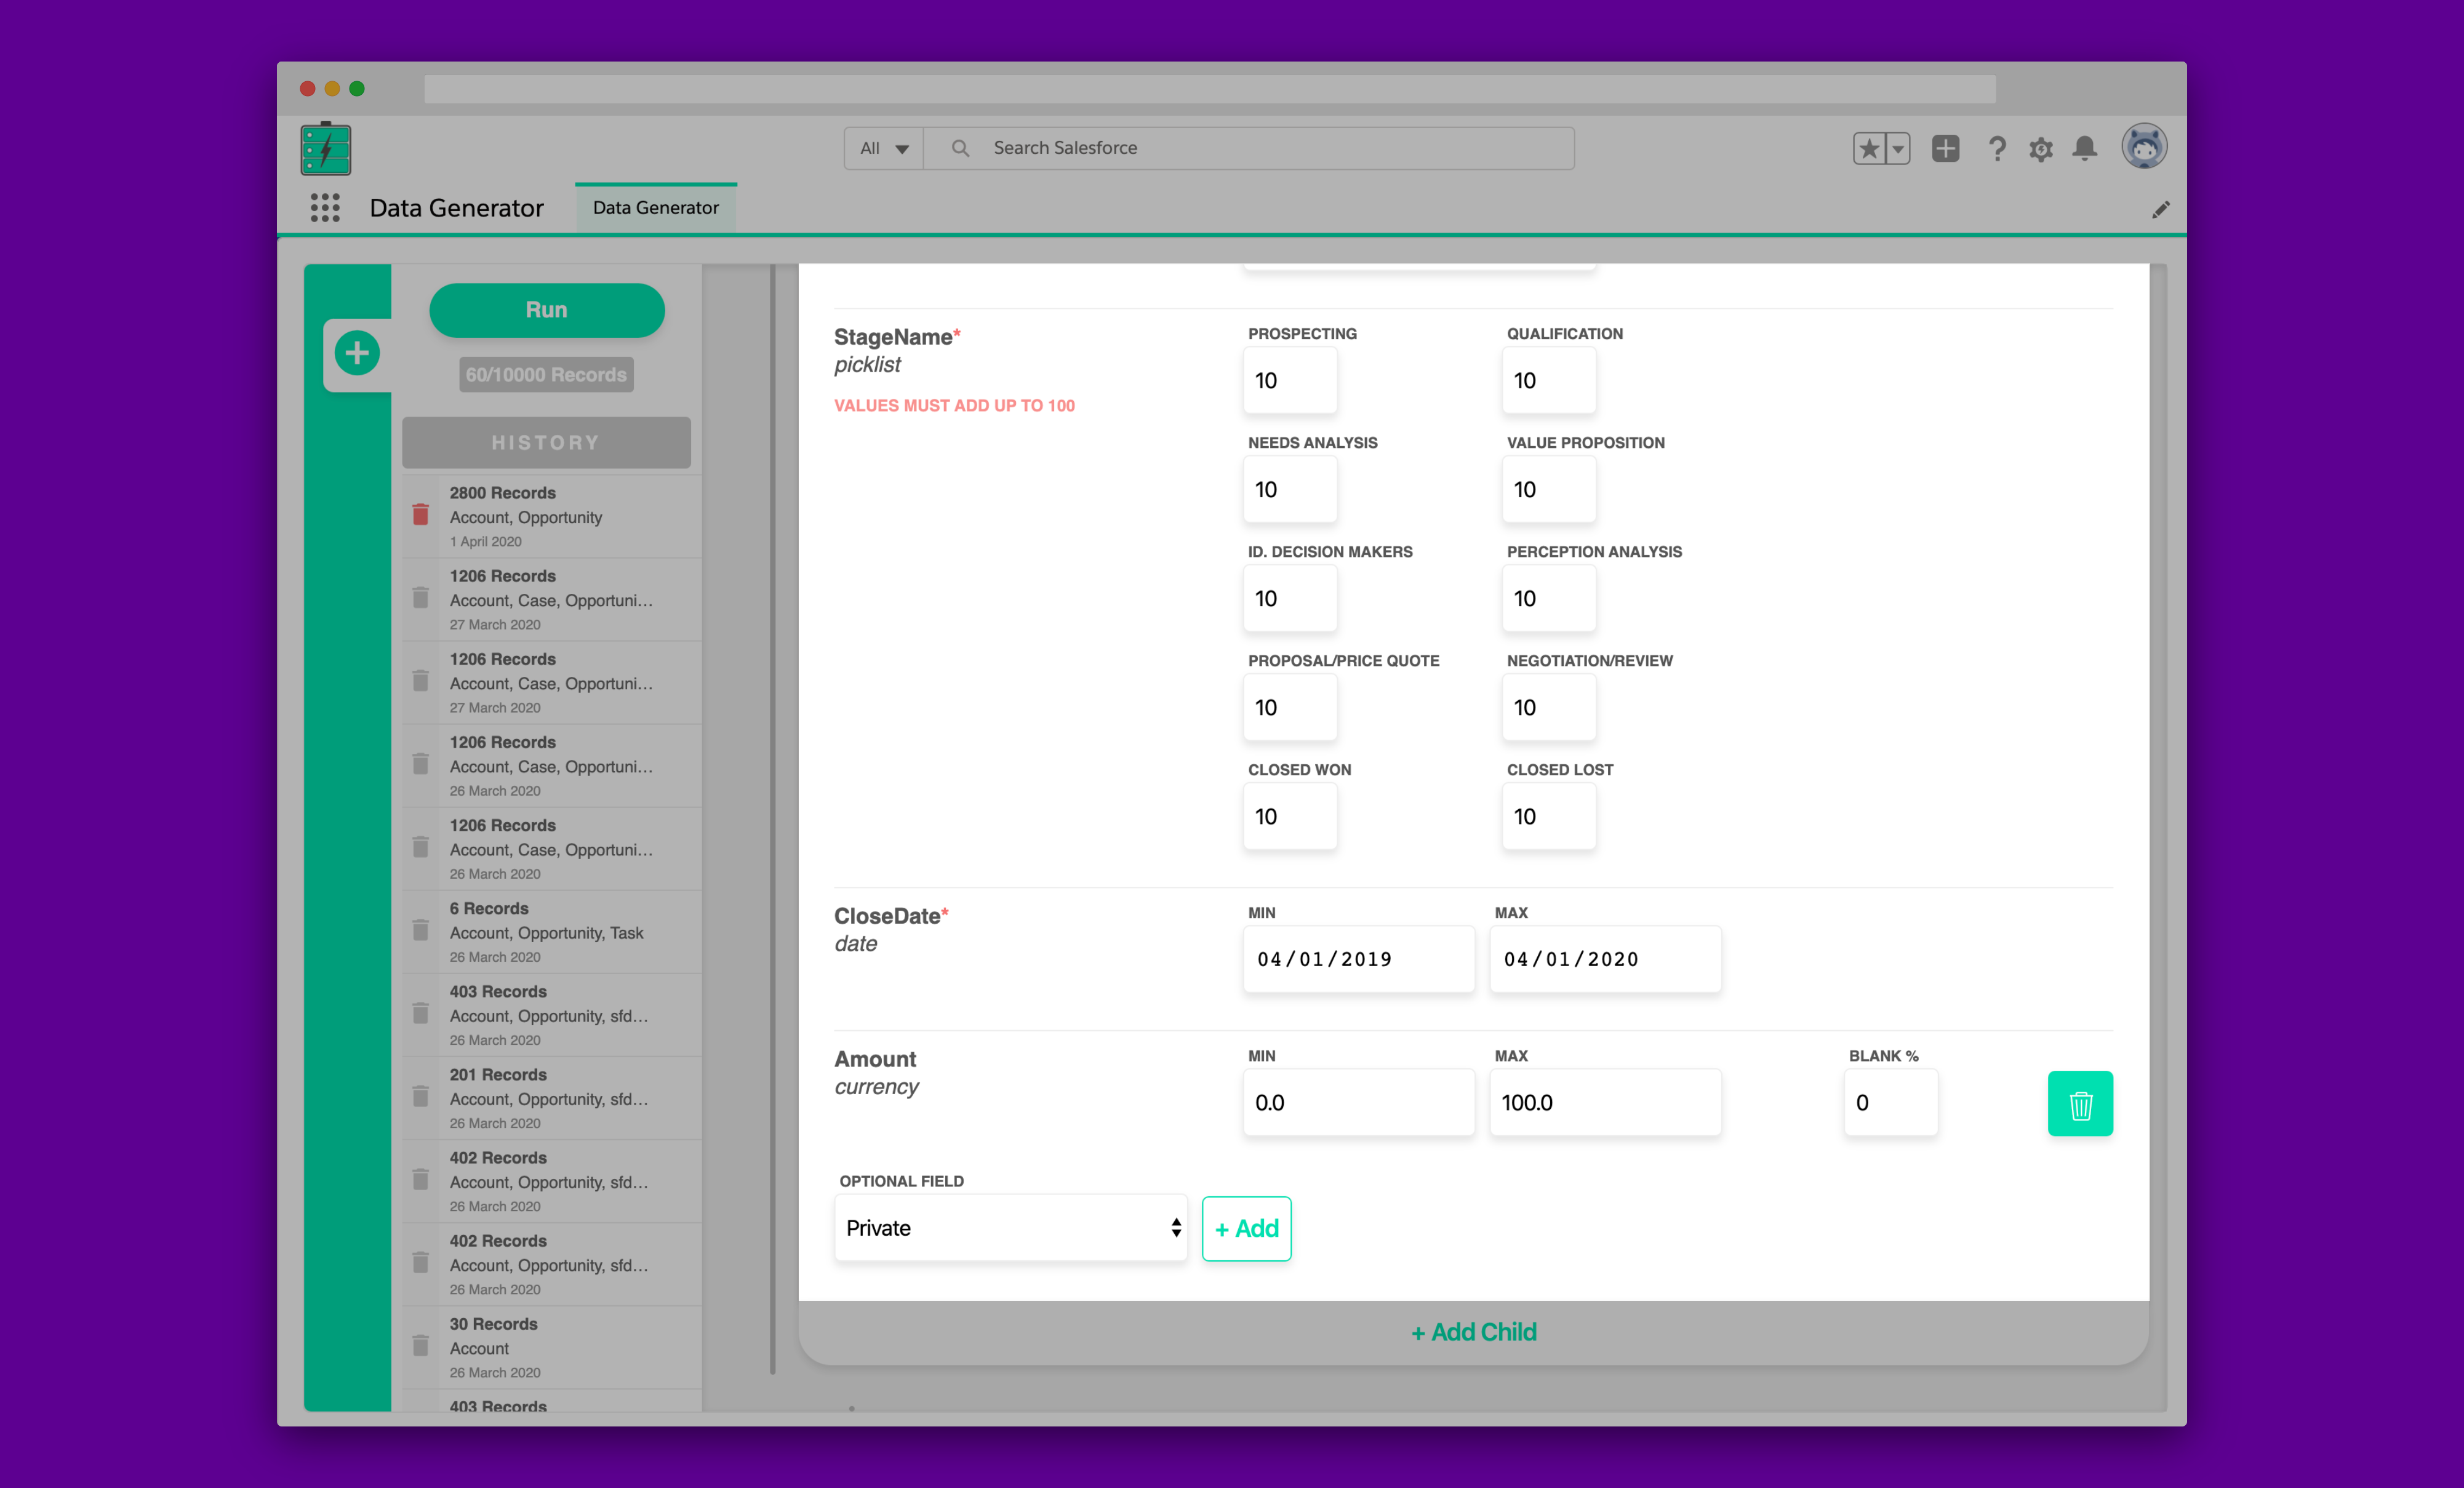
Task: Delete the 2800 Records history entry
Action: [x=420, y=513]
